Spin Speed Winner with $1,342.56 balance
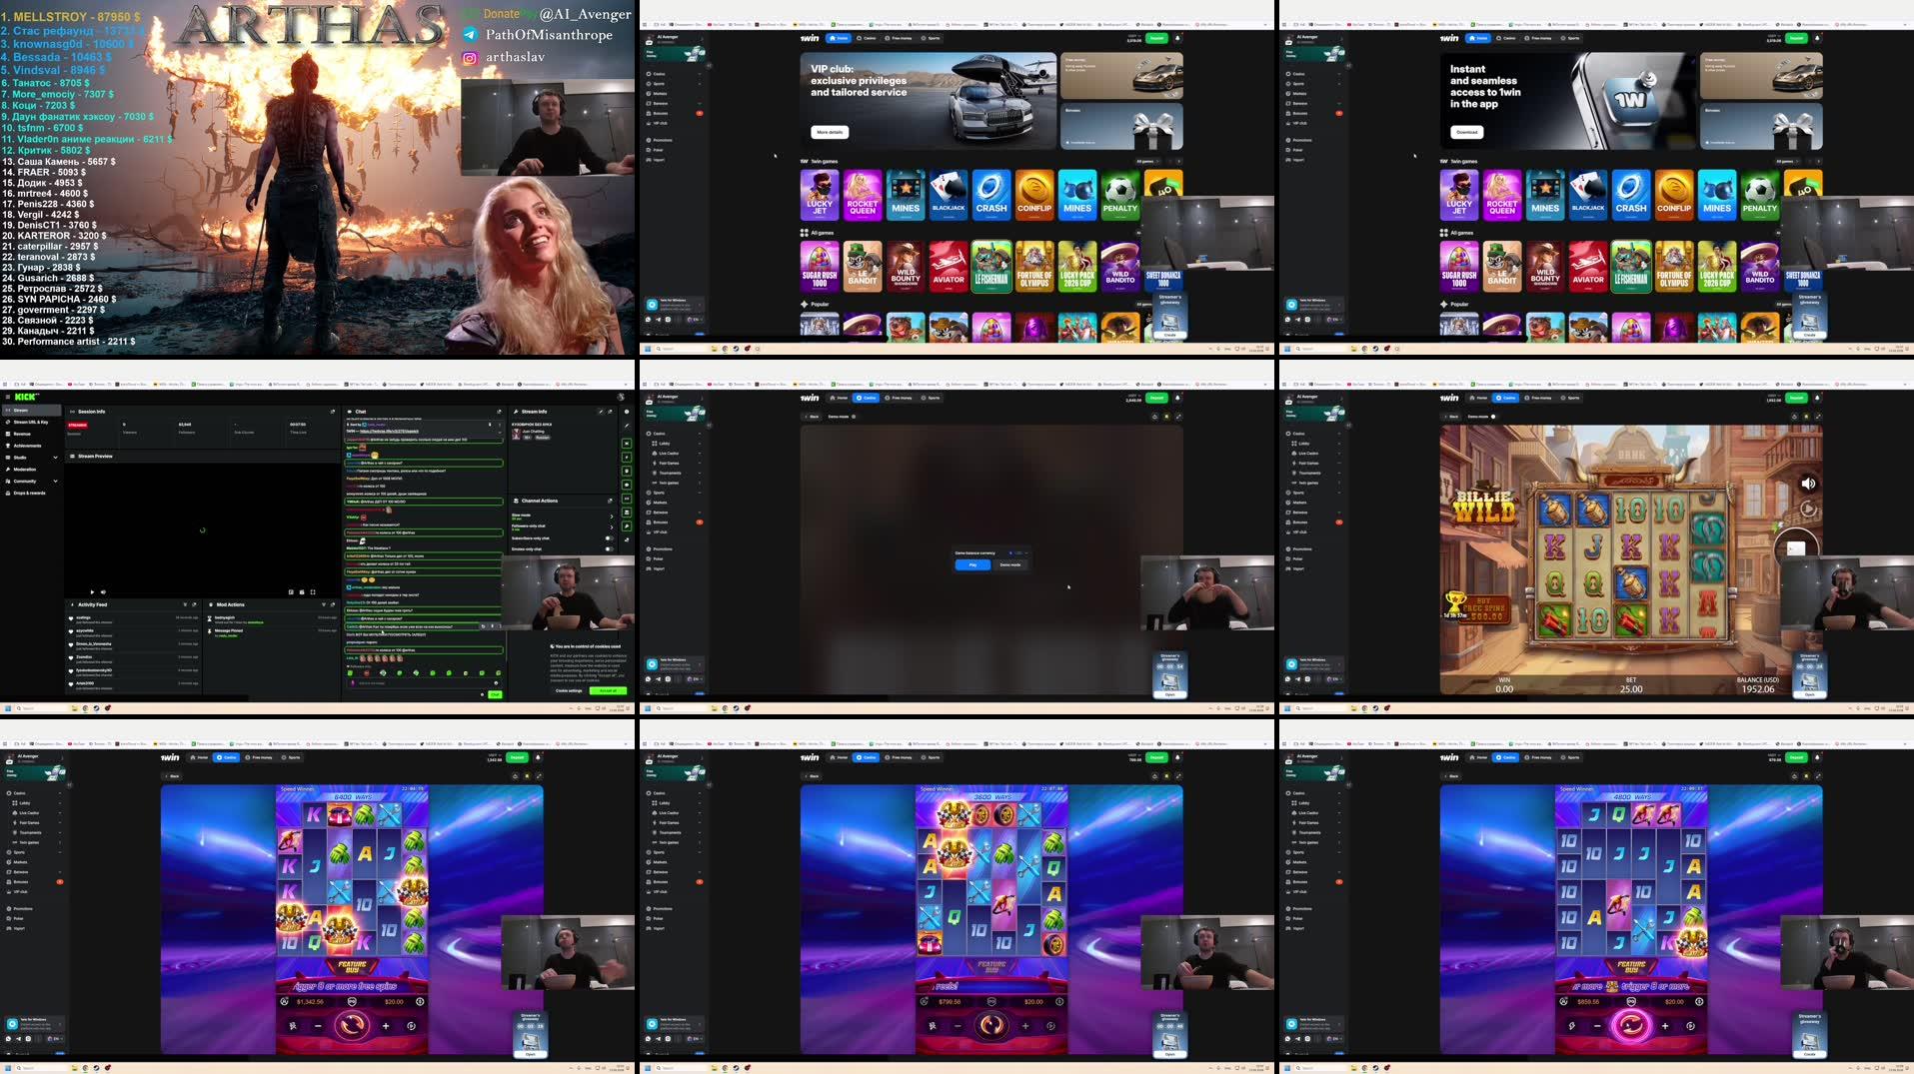This screenshot has height=1074, width=1914. (x=352, y=1026)
